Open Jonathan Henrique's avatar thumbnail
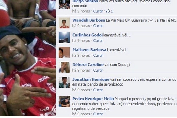Screen dimensions: 177x118 (64, 82)
